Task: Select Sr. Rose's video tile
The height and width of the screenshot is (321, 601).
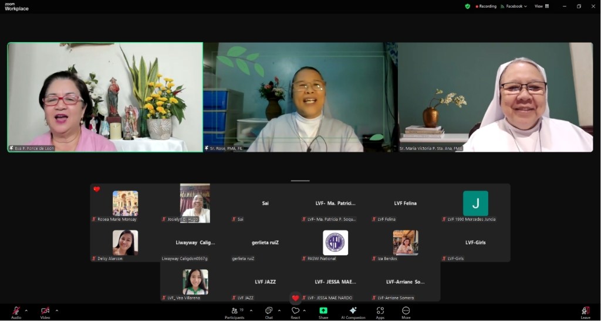Action: click(300, 97)
